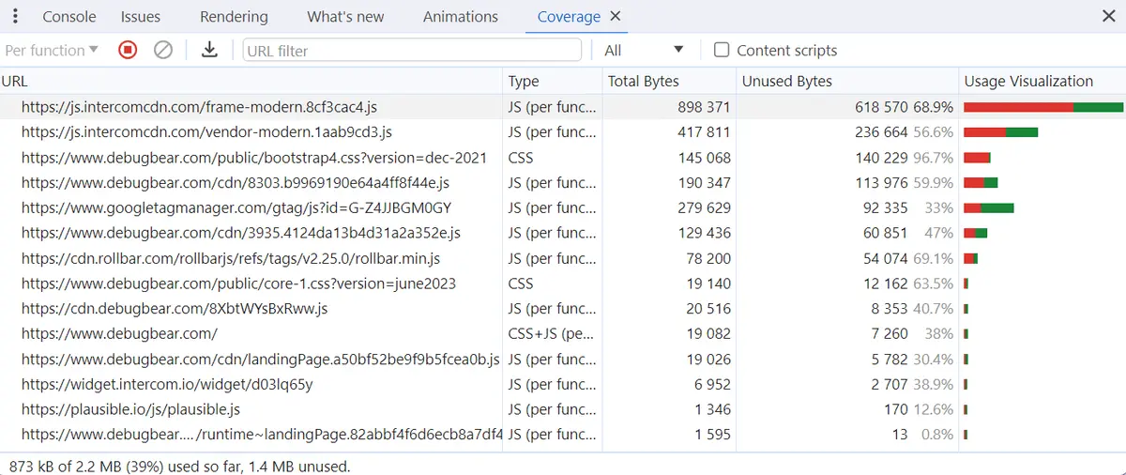Open the drawer three-dot menu

pos(16,16)
